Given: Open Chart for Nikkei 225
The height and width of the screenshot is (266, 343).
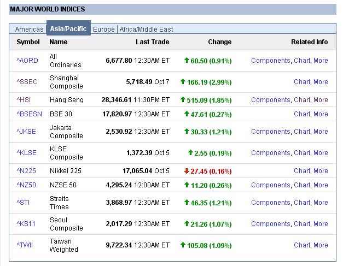Looking at the screenshot, I should click(x=302, y=171).
